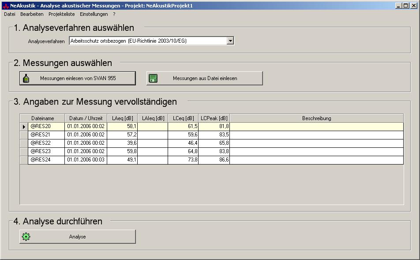Open the Bearbeiten menu
Screen dimensions: 420x260
(x=32, y=14)
